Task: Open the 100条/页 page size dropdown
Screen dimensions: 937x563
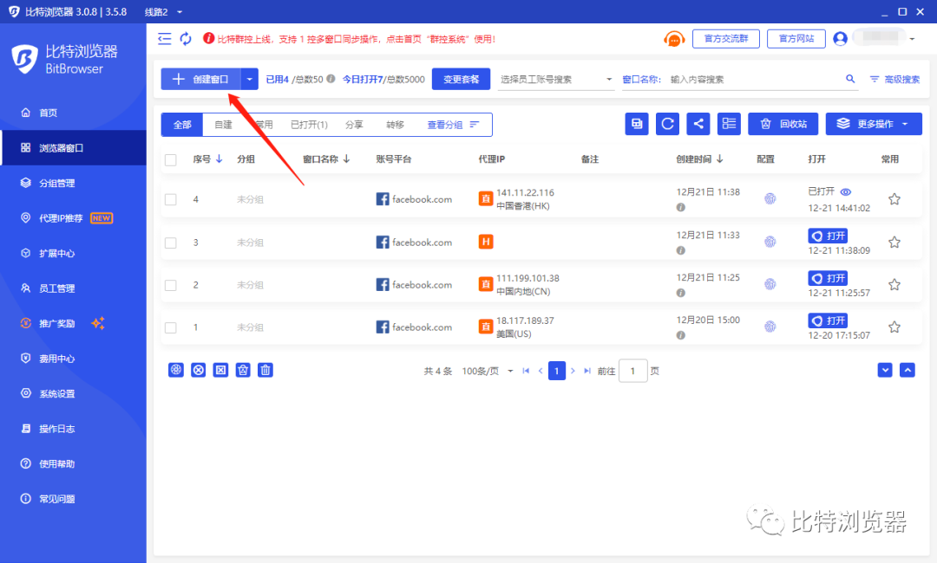Action: tap(486, 370)
